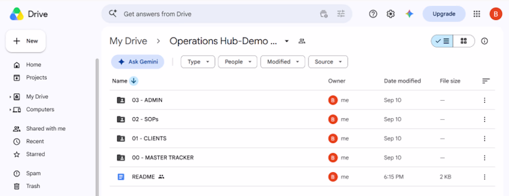Select the 02 - SOPs folder name
Image resolution: width=509 pixels, height=196 pixels.
[x=145, y=120]
